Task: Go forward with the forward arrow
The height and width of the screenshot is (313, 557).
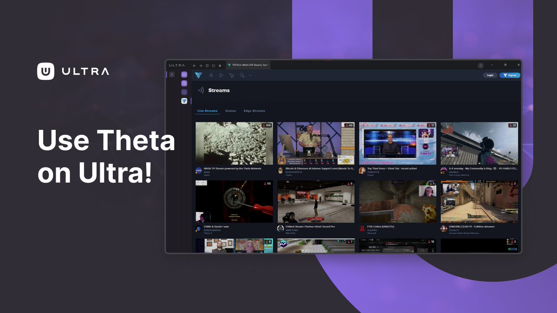Action: (x=201, y=65)
